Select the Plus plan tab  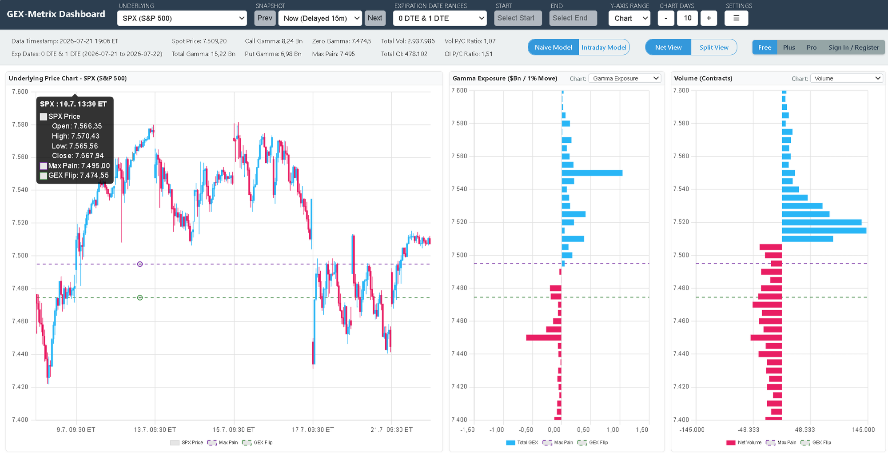pos(789,47)
